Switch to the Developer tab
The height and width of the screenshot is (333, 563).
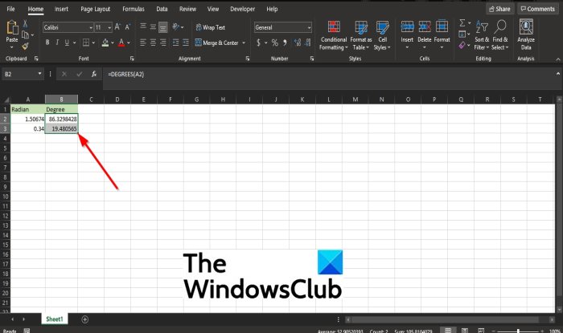tap(242, 9)
